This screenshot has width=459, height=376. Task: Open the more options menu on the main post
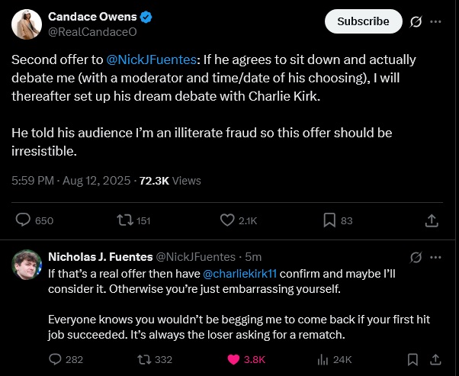coord(435,21)
